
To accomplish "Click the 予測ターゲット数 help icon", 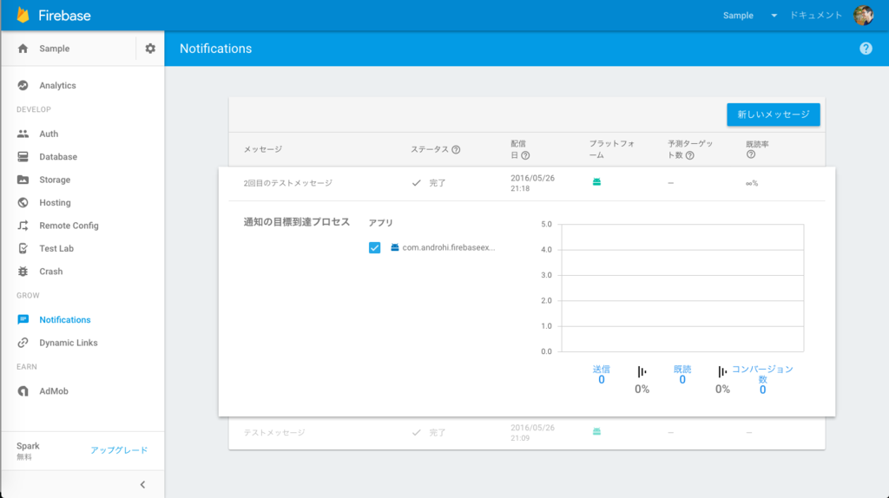I will click(x=690, y=155).
